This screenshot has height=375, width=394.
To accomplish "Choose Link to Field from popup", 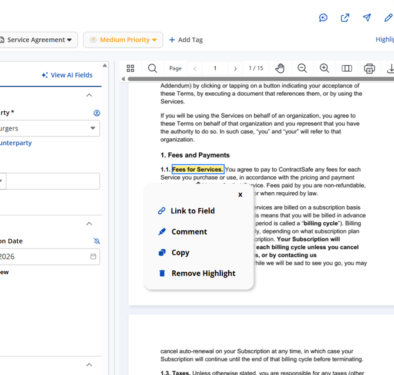I will (192, 211).
